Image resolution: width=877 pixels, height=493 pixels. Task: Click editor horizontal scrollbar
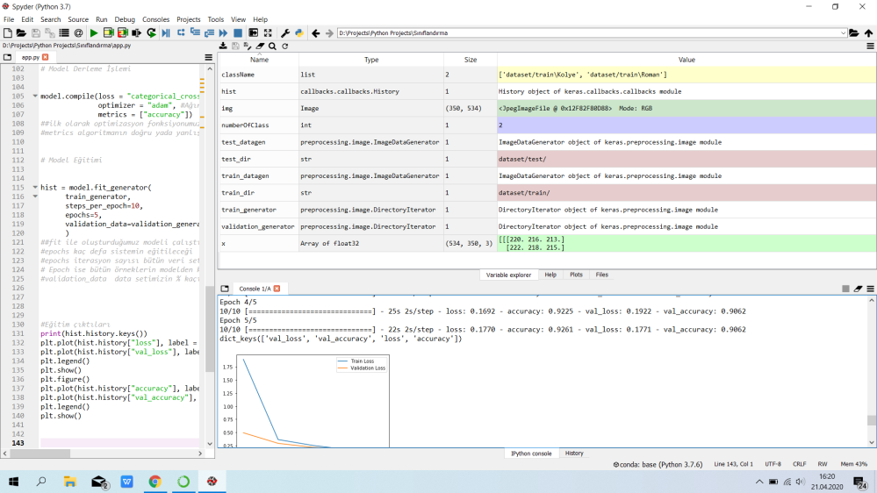click(40, 454)
